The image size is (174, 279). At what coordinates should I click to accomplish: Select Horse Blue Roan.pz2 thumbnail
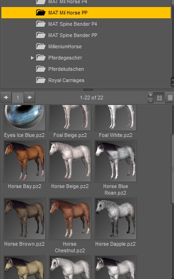(x=116, y=161)
